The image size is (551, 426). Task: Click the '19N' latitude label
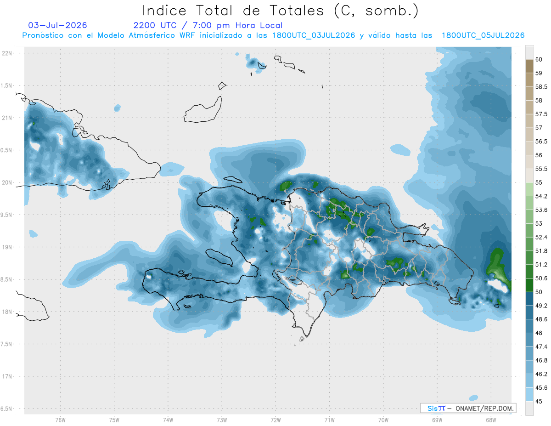click(x=7, y=247)
